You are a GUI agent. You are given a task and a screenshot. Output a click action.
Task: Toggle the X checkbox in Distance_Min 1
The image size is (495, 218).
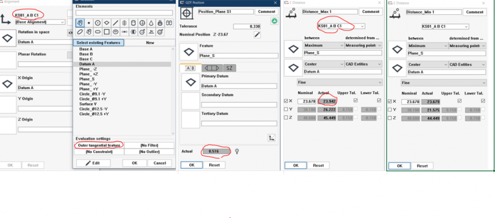coord(389,101)
